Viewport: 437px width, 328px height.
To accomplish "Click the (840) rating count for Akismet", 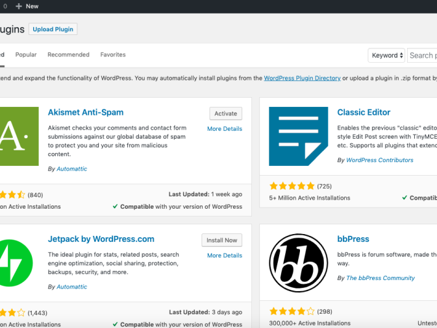I will (x=35, y=195).
